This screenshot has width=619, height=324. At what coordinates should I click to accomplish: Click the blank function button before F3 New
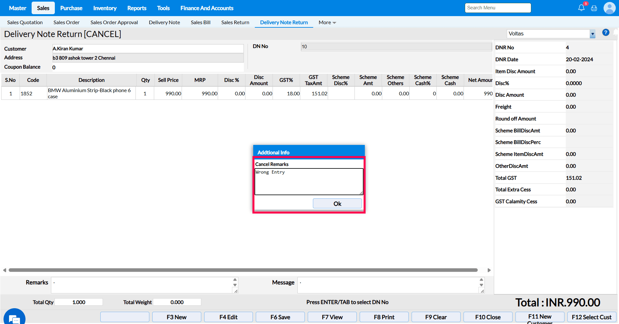(x=125, y=317)
